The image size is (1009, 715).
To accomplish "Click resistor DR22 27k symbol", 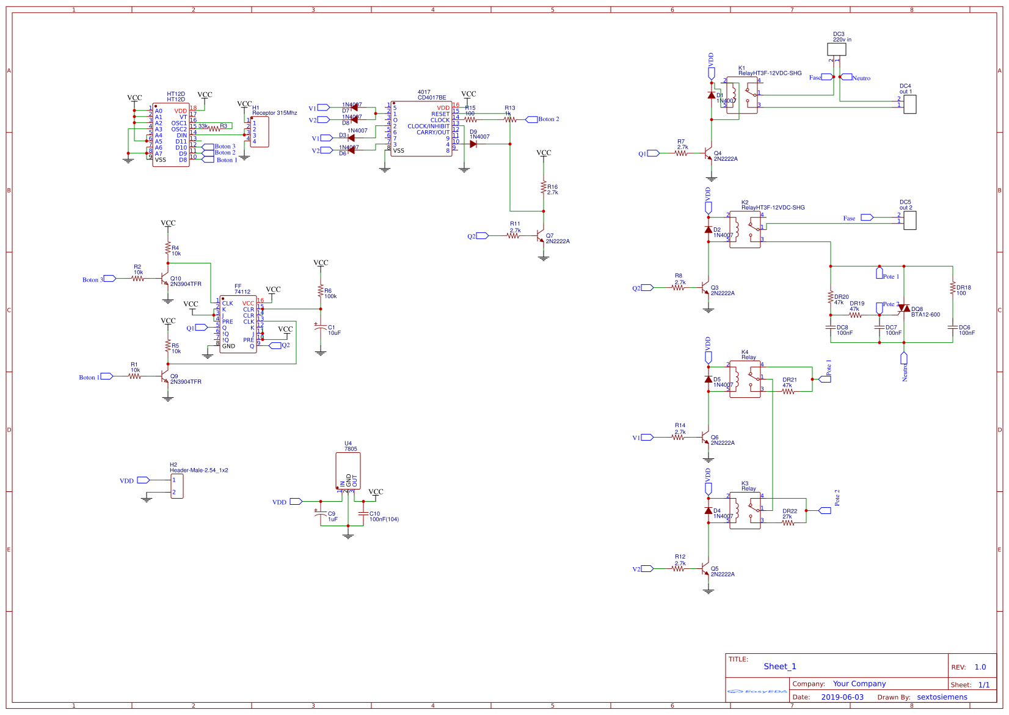I will tap(789, 523).
